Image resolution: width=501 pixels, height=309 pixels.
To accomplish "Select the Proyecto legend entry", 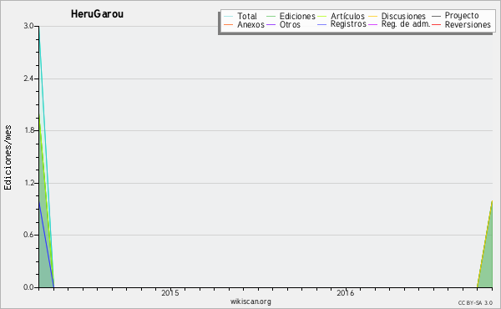I will tap(462, 16).
